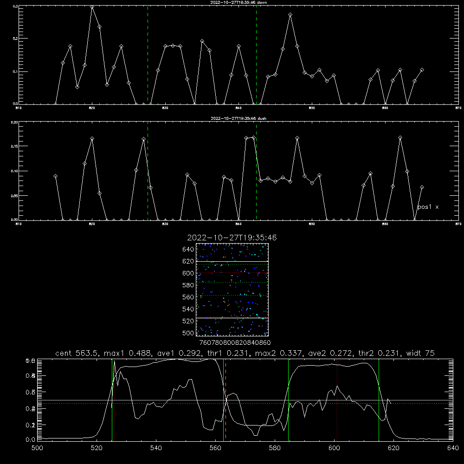Click the 500 label on the bottom plot x-axis
Viewport: 464px width, 464px height.
[37, 448]
